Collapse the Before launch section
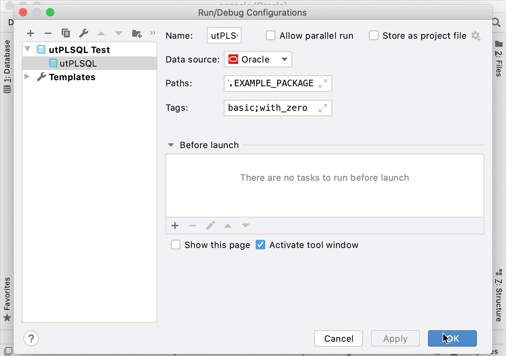 pos(171,145)
